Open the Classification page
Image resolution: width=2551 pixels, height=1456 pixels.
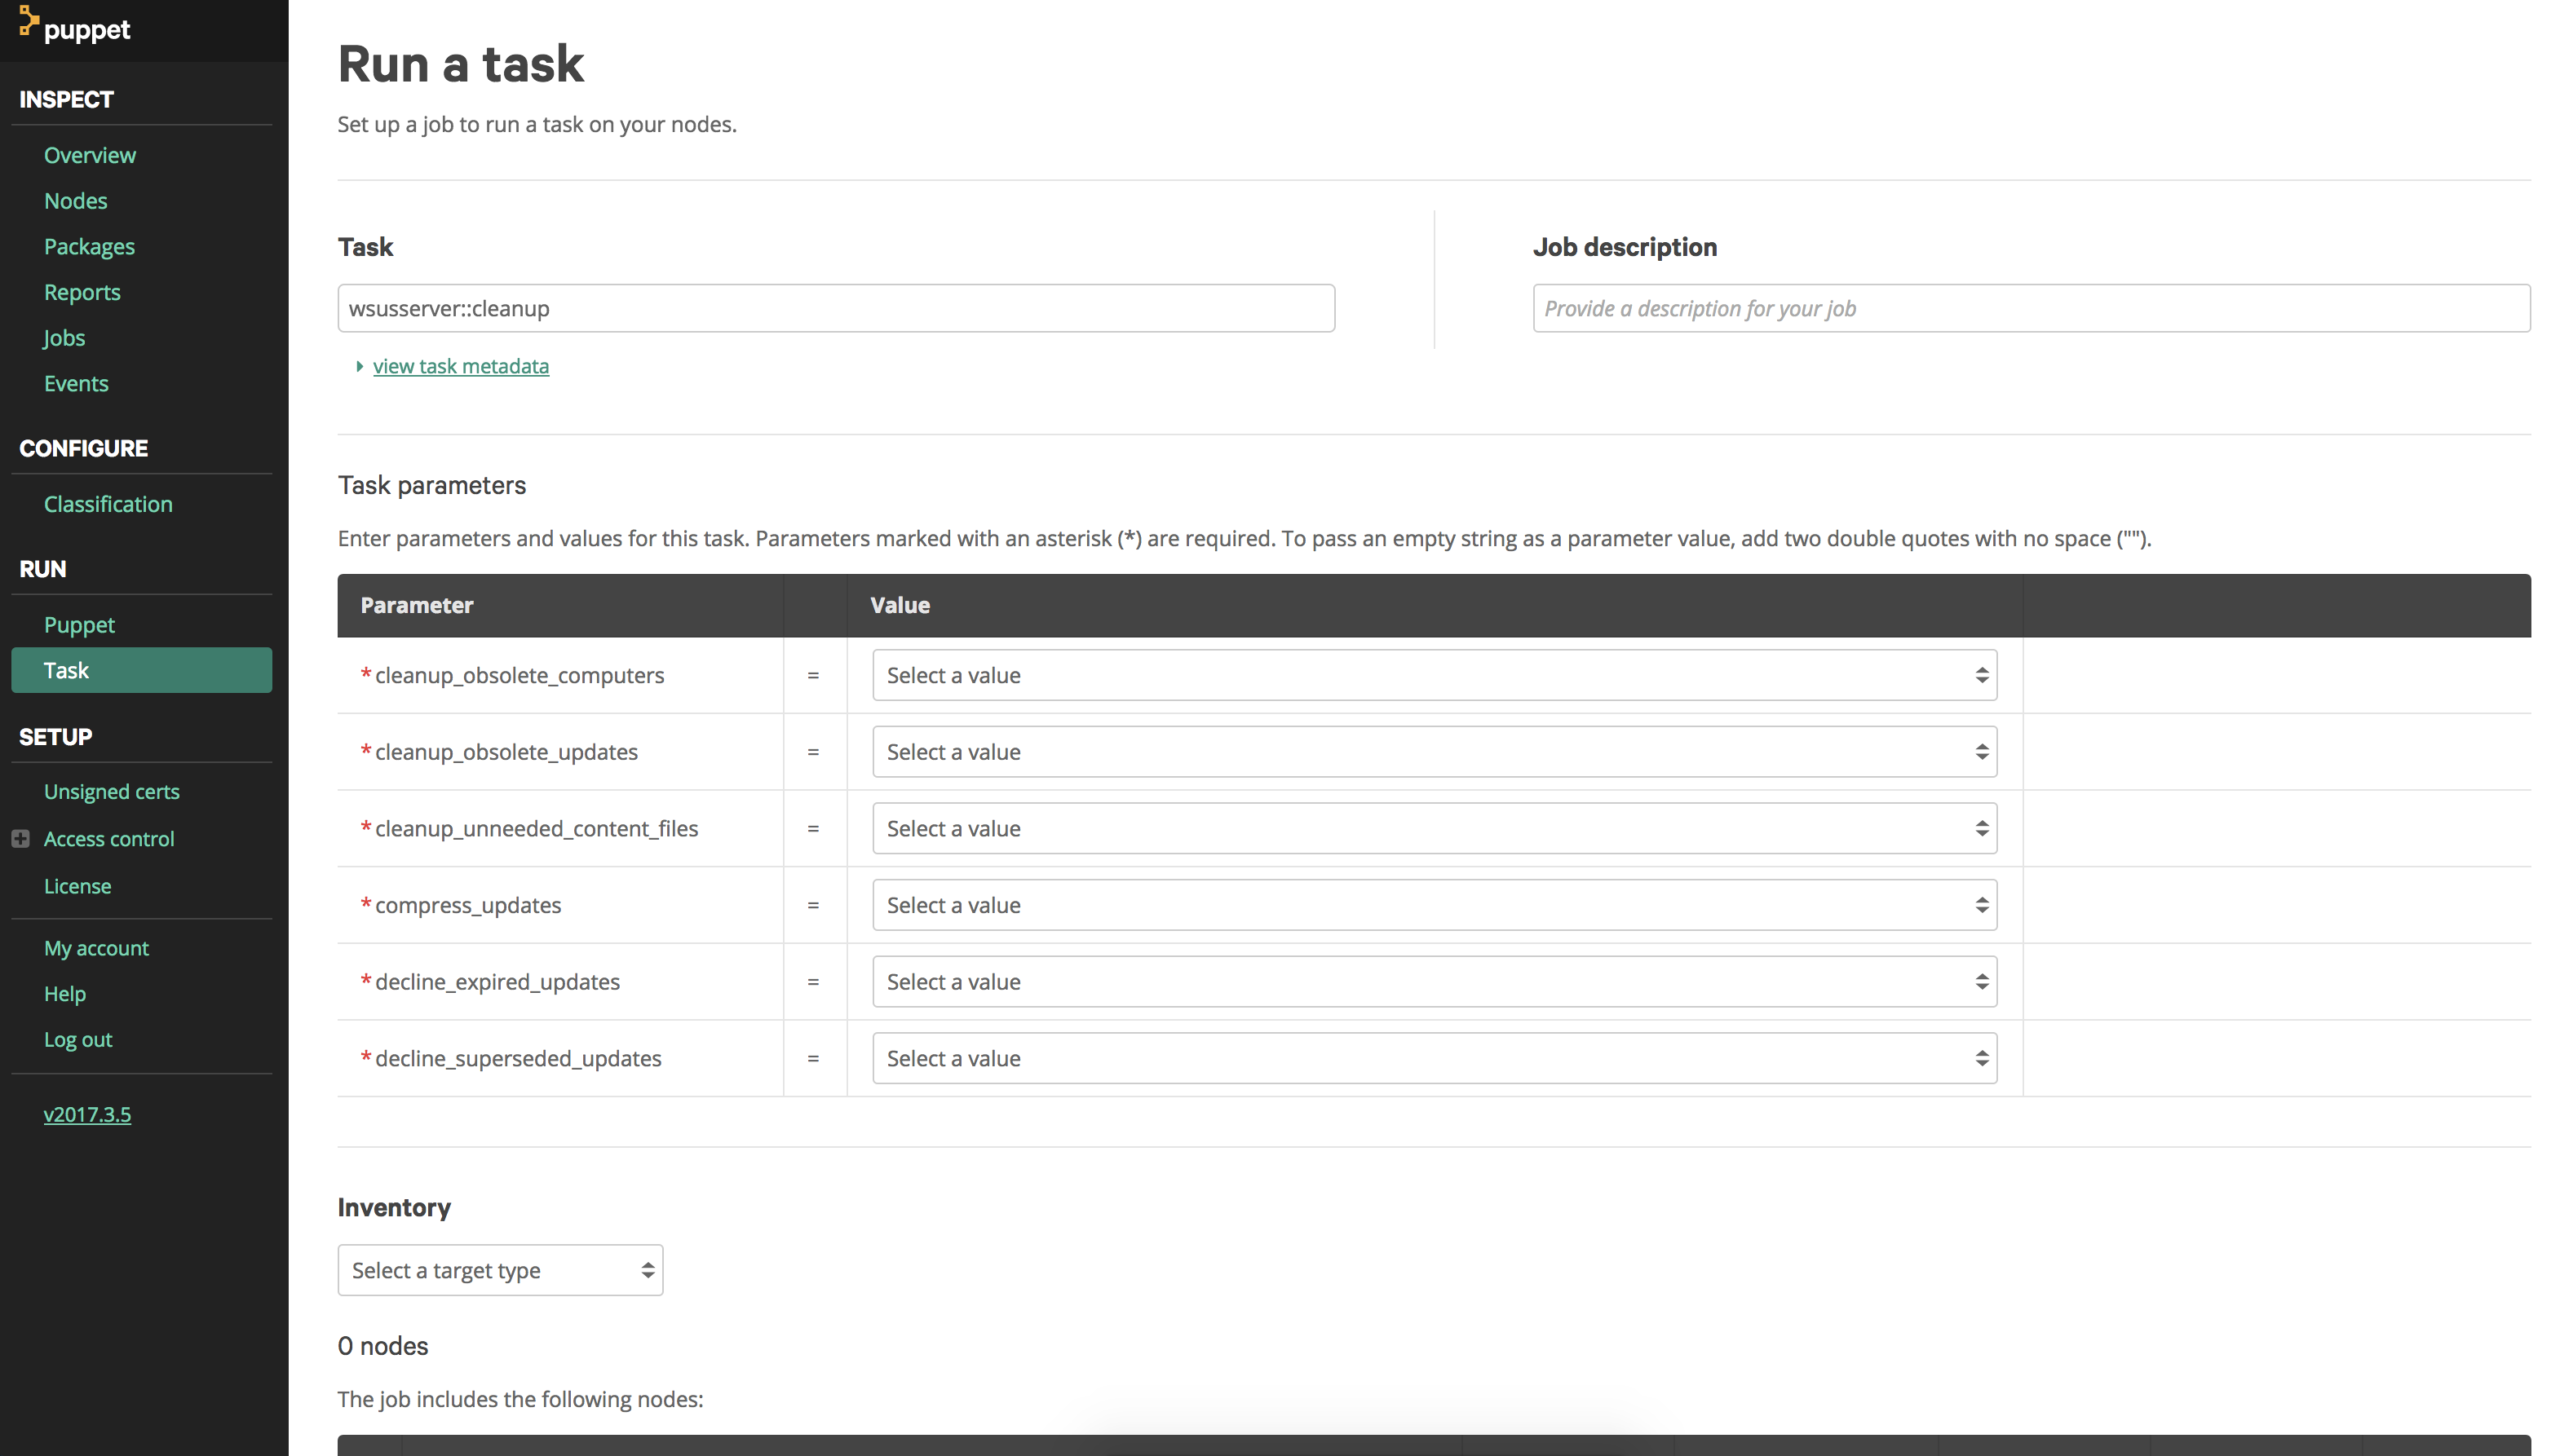point(108,504)
